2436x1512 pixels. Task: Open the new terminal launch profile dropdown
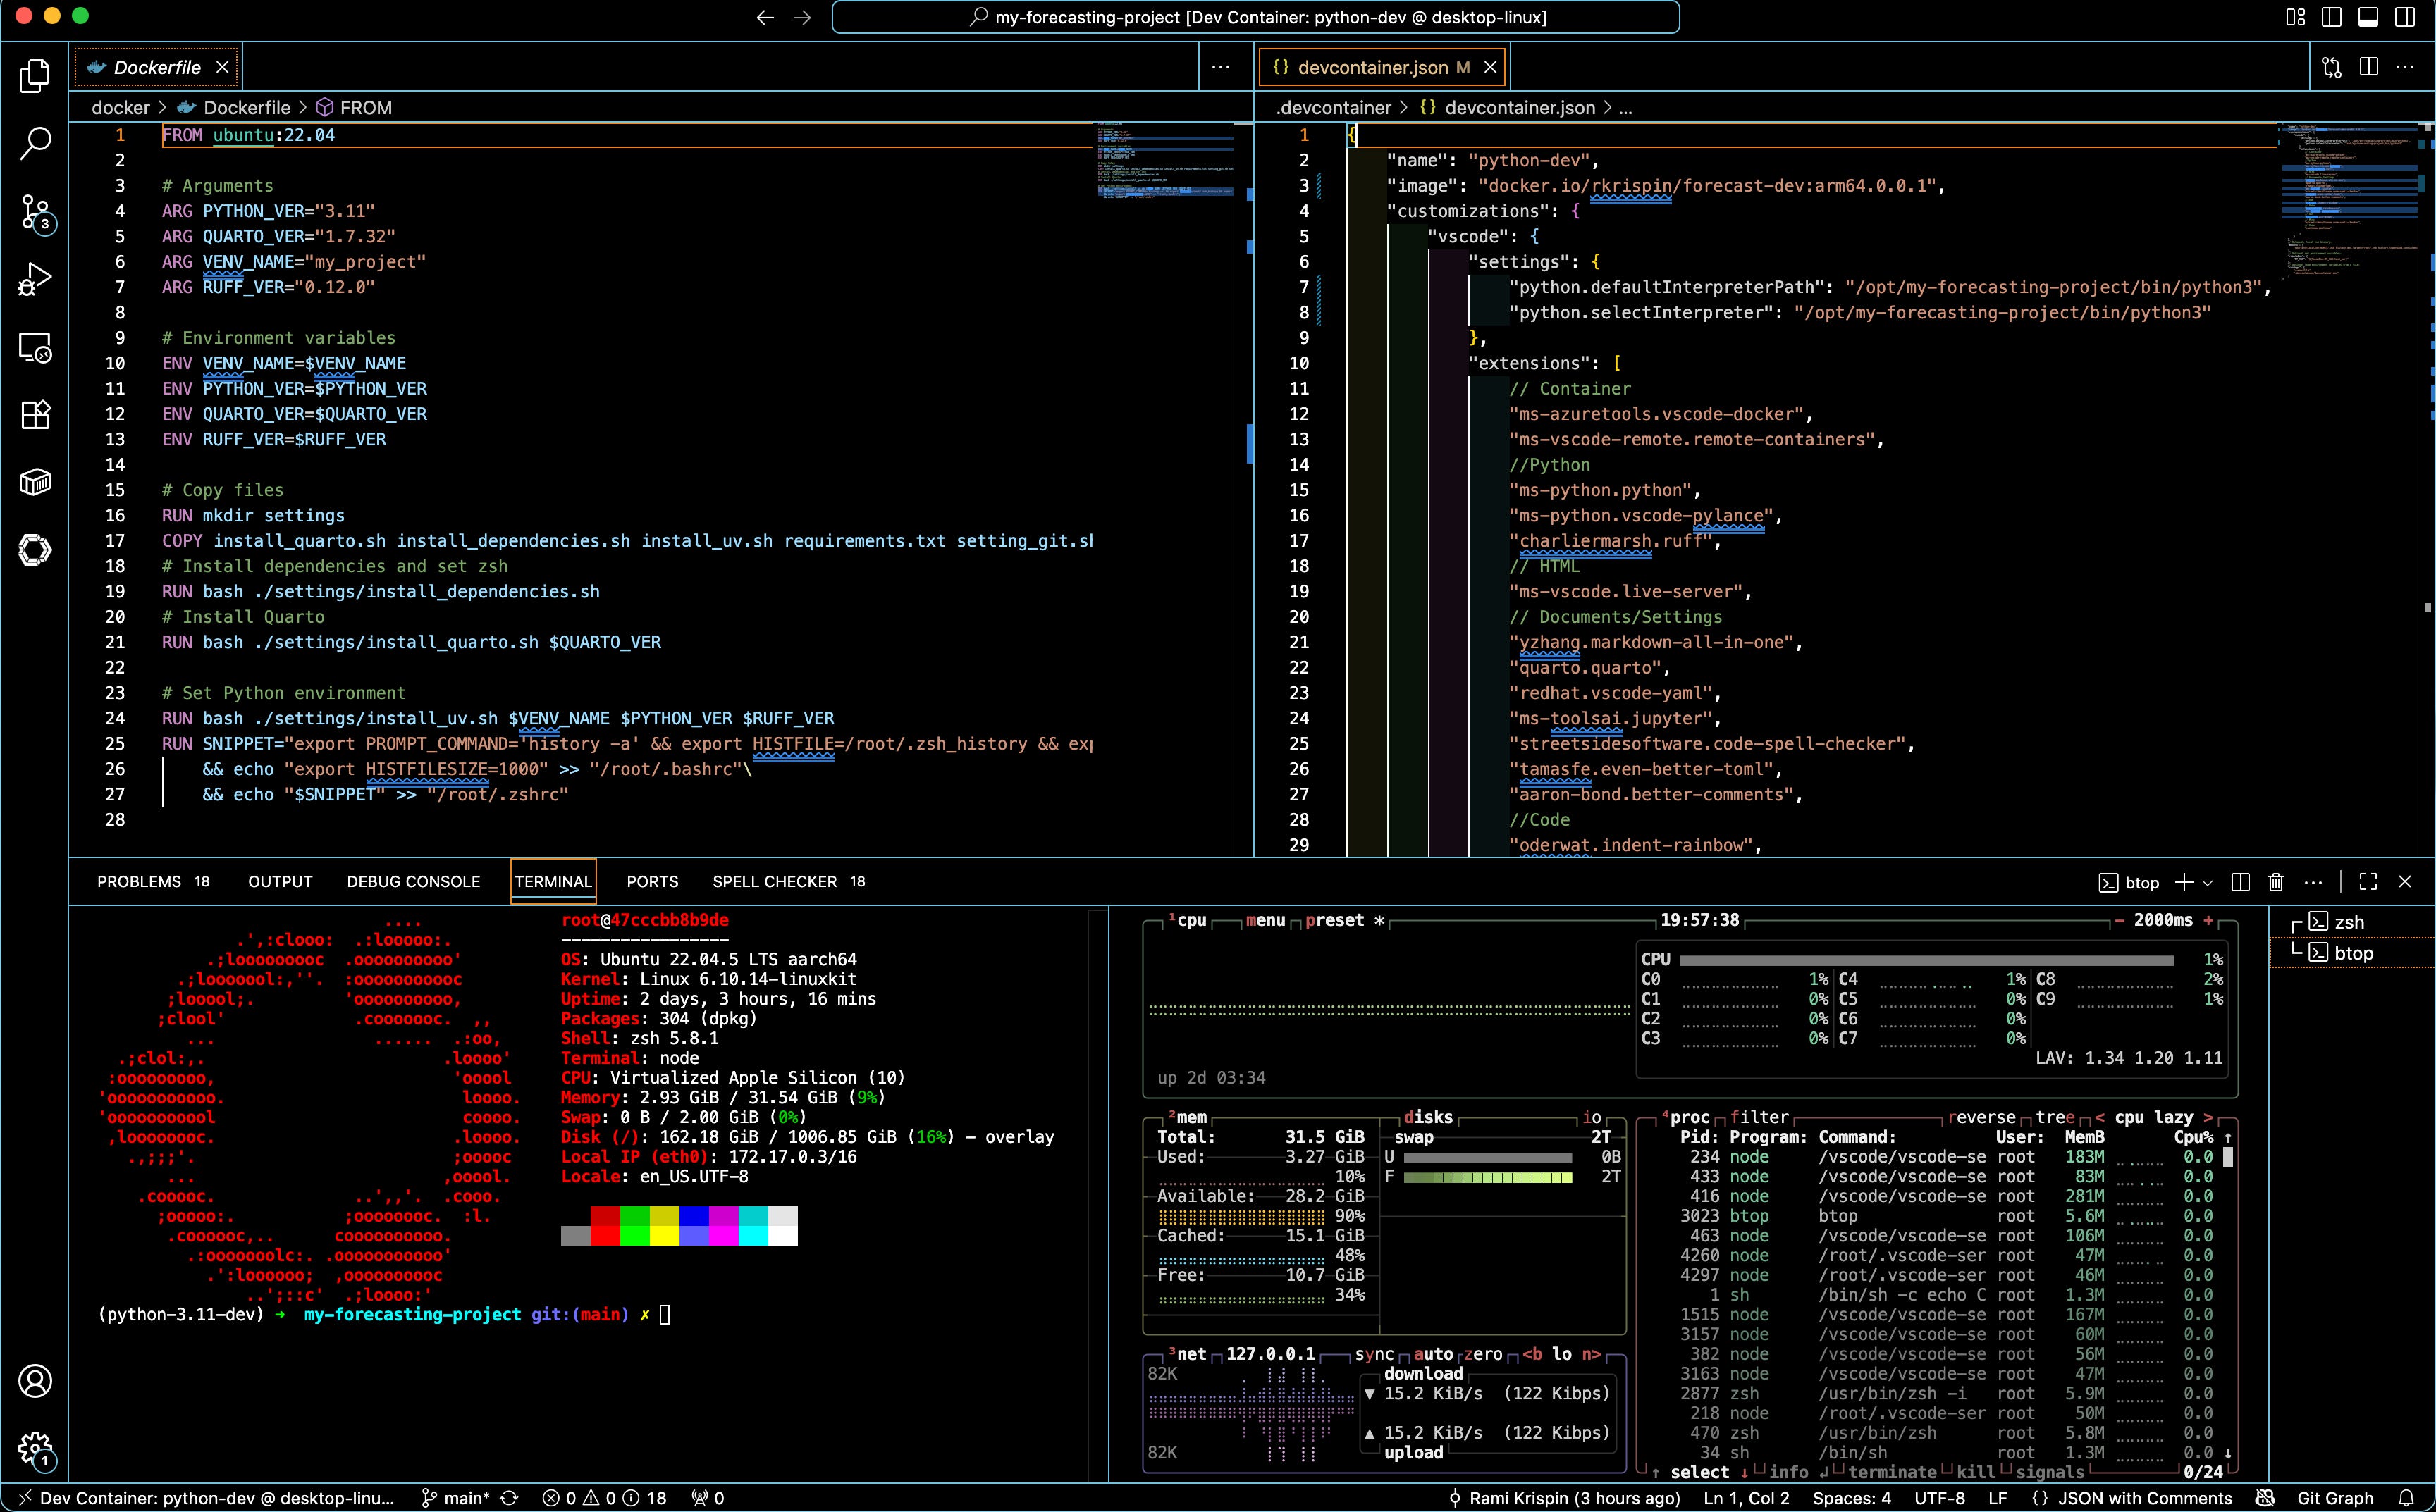pyautogui.click(x=2208, y=882)
